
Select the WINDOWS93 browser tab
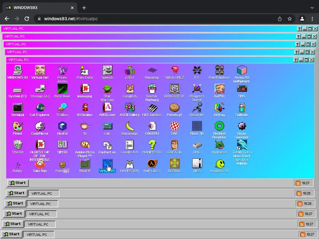[40, 8]
